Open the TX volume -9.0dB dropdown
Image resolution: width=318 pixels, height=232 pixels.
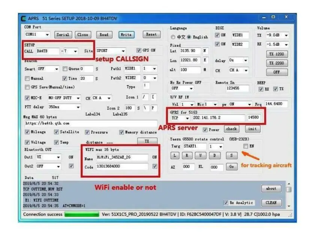click(x=277, y=35)
